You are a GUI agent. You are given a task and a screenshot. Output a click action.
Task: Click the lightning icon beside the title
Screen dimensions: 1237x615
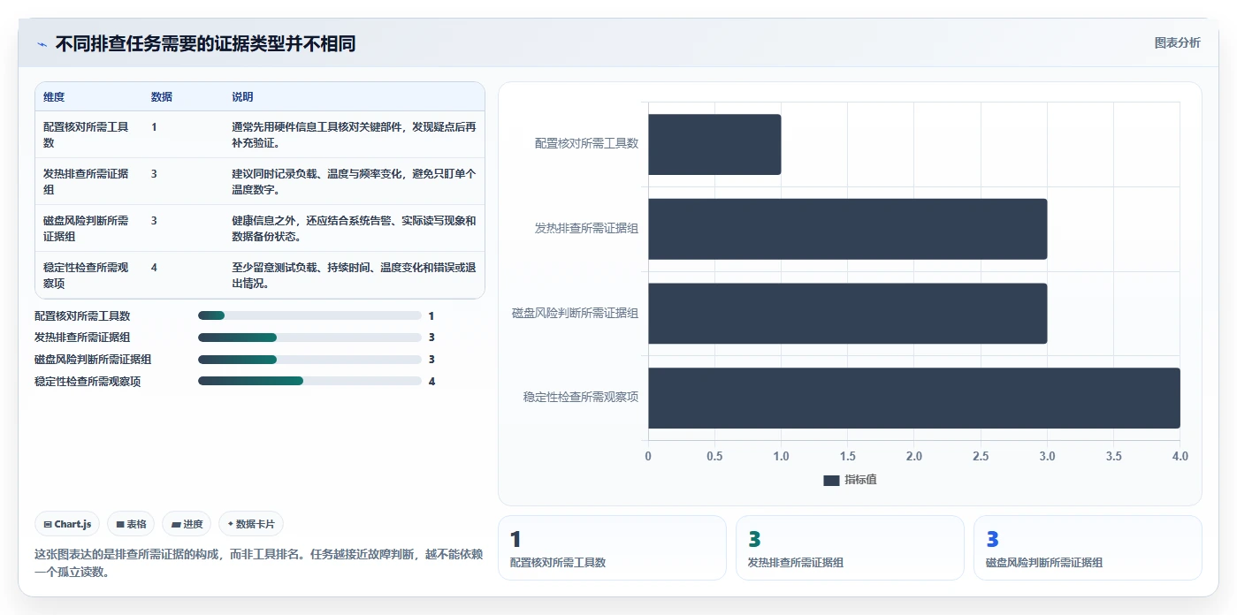click(x=42, y=43)
